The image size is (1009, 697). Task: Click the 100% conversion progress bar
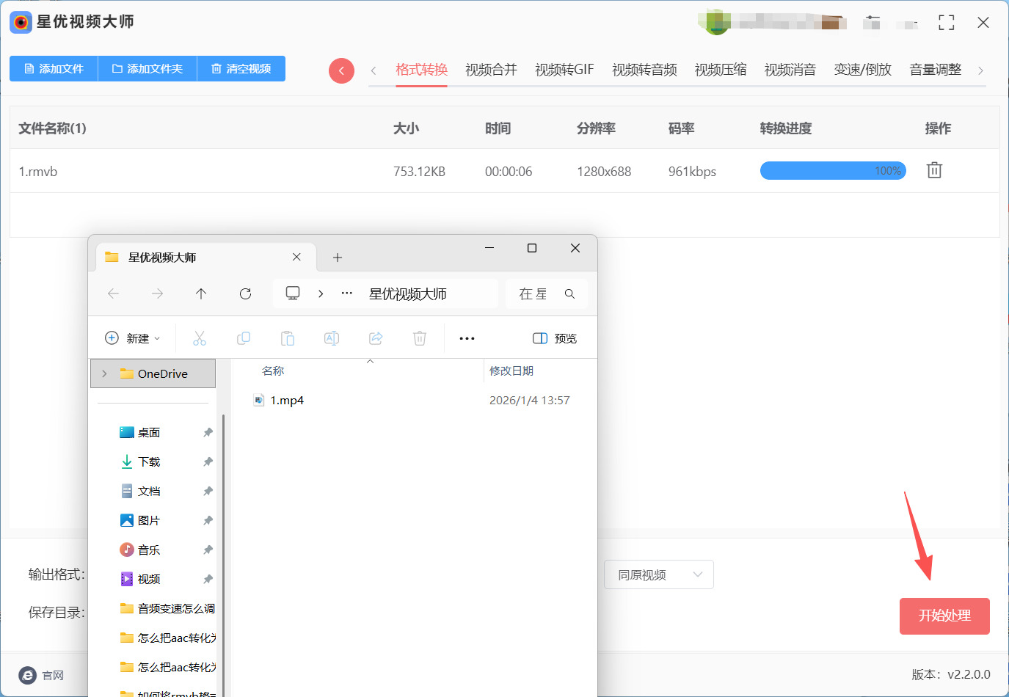pyautogui.click(x=833, y=171)
